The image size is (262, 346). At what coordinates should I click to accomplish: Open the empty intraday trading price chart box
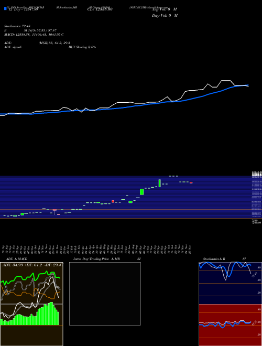click(x=105, y=294)
